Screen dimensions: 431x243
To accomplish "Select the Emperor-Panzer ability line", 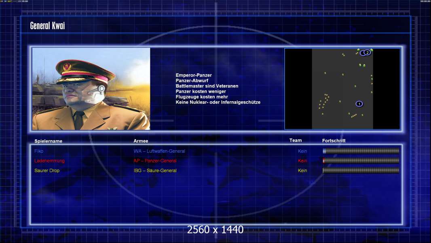I will tap(194, 75).
